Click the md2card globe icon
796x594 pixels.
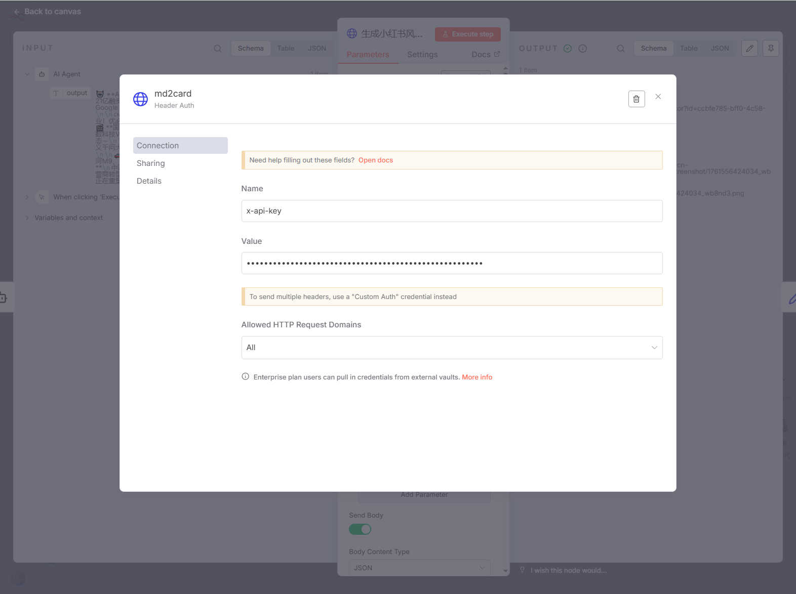[140, 99]
